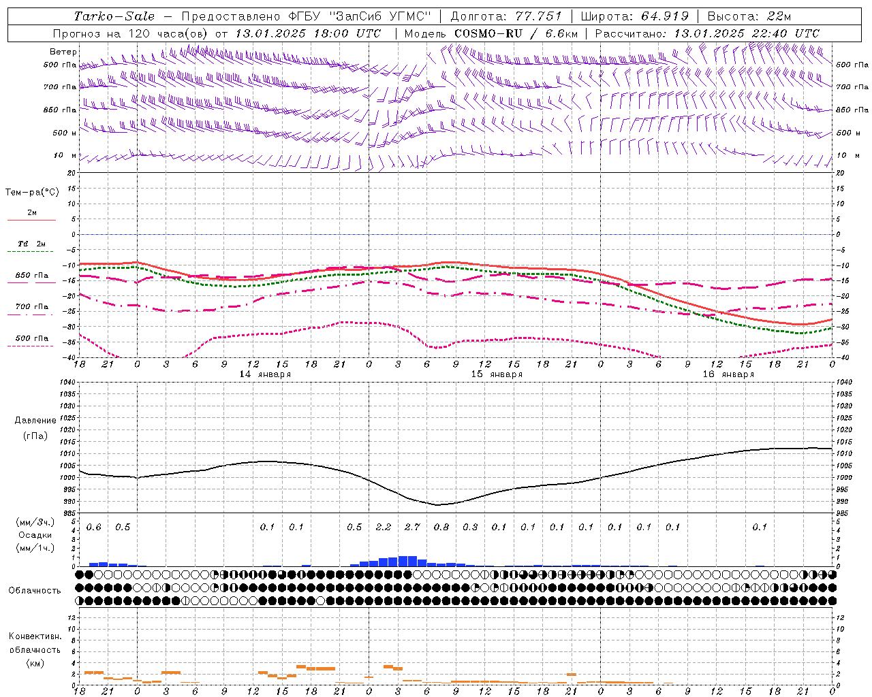Click the "Конвективн." convective cloud label
Image resolution: width=872 pixels, height=697 pixels.
35,636
